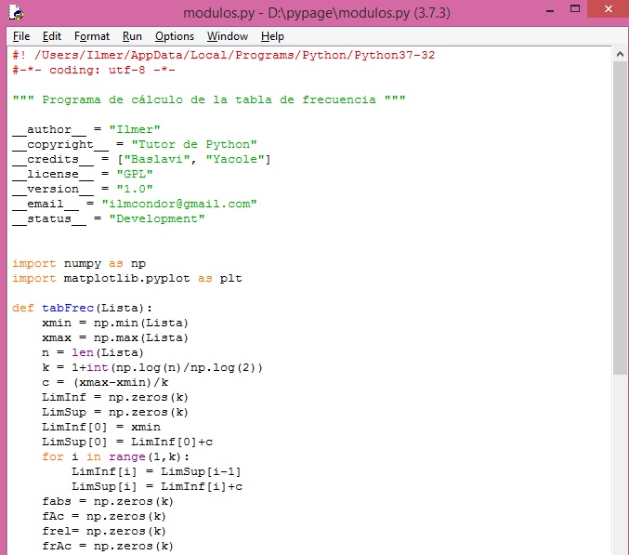The height and width of the screenshot is (555, 629).
Task: Click the 'n = len(Lista)' line
Action: pyautogui.click(x=93, y=352)
